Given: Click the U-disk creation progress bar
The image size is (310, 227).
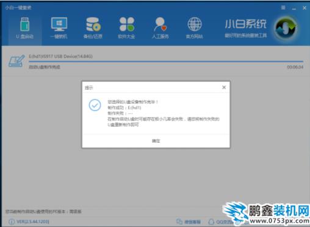Looking at the screenshot, I should (166, 61).
